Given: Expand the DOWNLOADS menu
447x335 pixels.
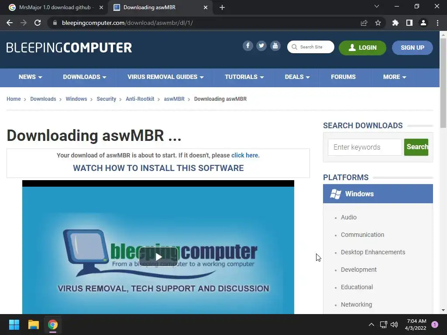Looking at the screenshot, I should [x=84, y=77].
